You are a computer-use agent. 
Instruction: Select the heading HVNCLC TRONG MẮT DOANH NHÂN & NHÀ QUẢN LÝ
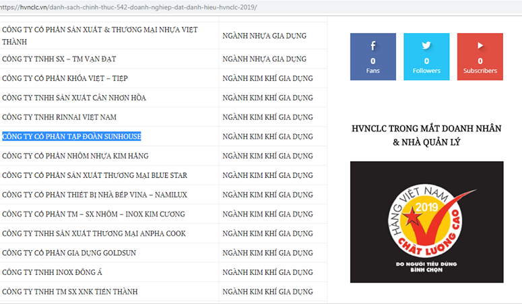pos(426,135)
